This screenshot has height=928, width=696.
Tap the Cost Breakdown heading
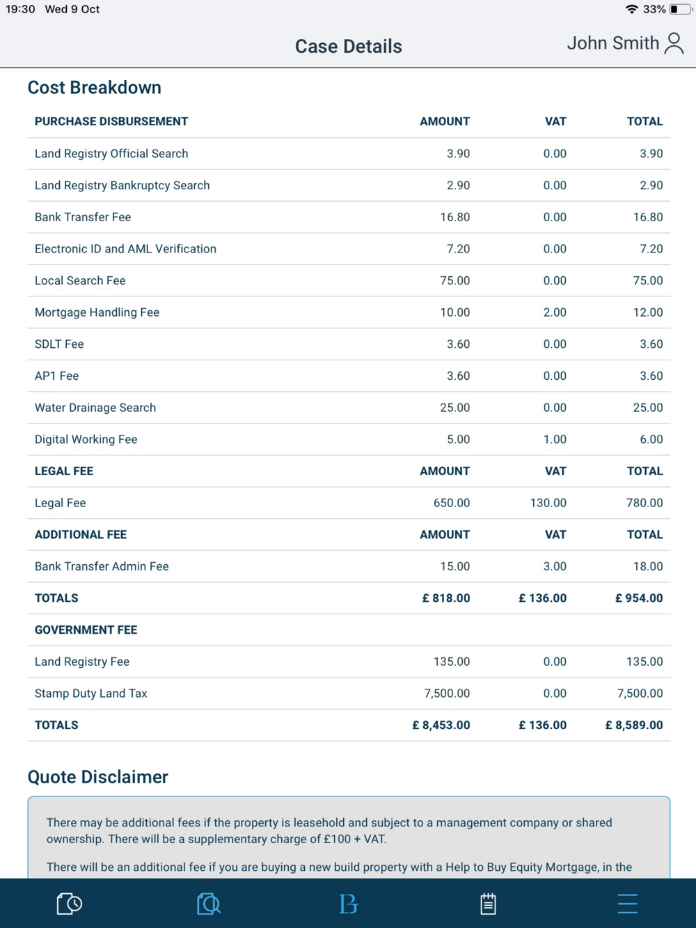pos(95,88)
